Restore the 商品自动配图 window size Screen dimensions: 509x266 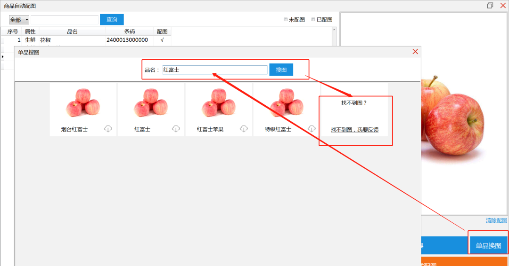point(490,6)
